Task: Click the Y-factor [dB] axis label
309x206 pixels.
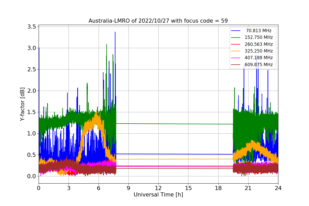Action: 23,104
